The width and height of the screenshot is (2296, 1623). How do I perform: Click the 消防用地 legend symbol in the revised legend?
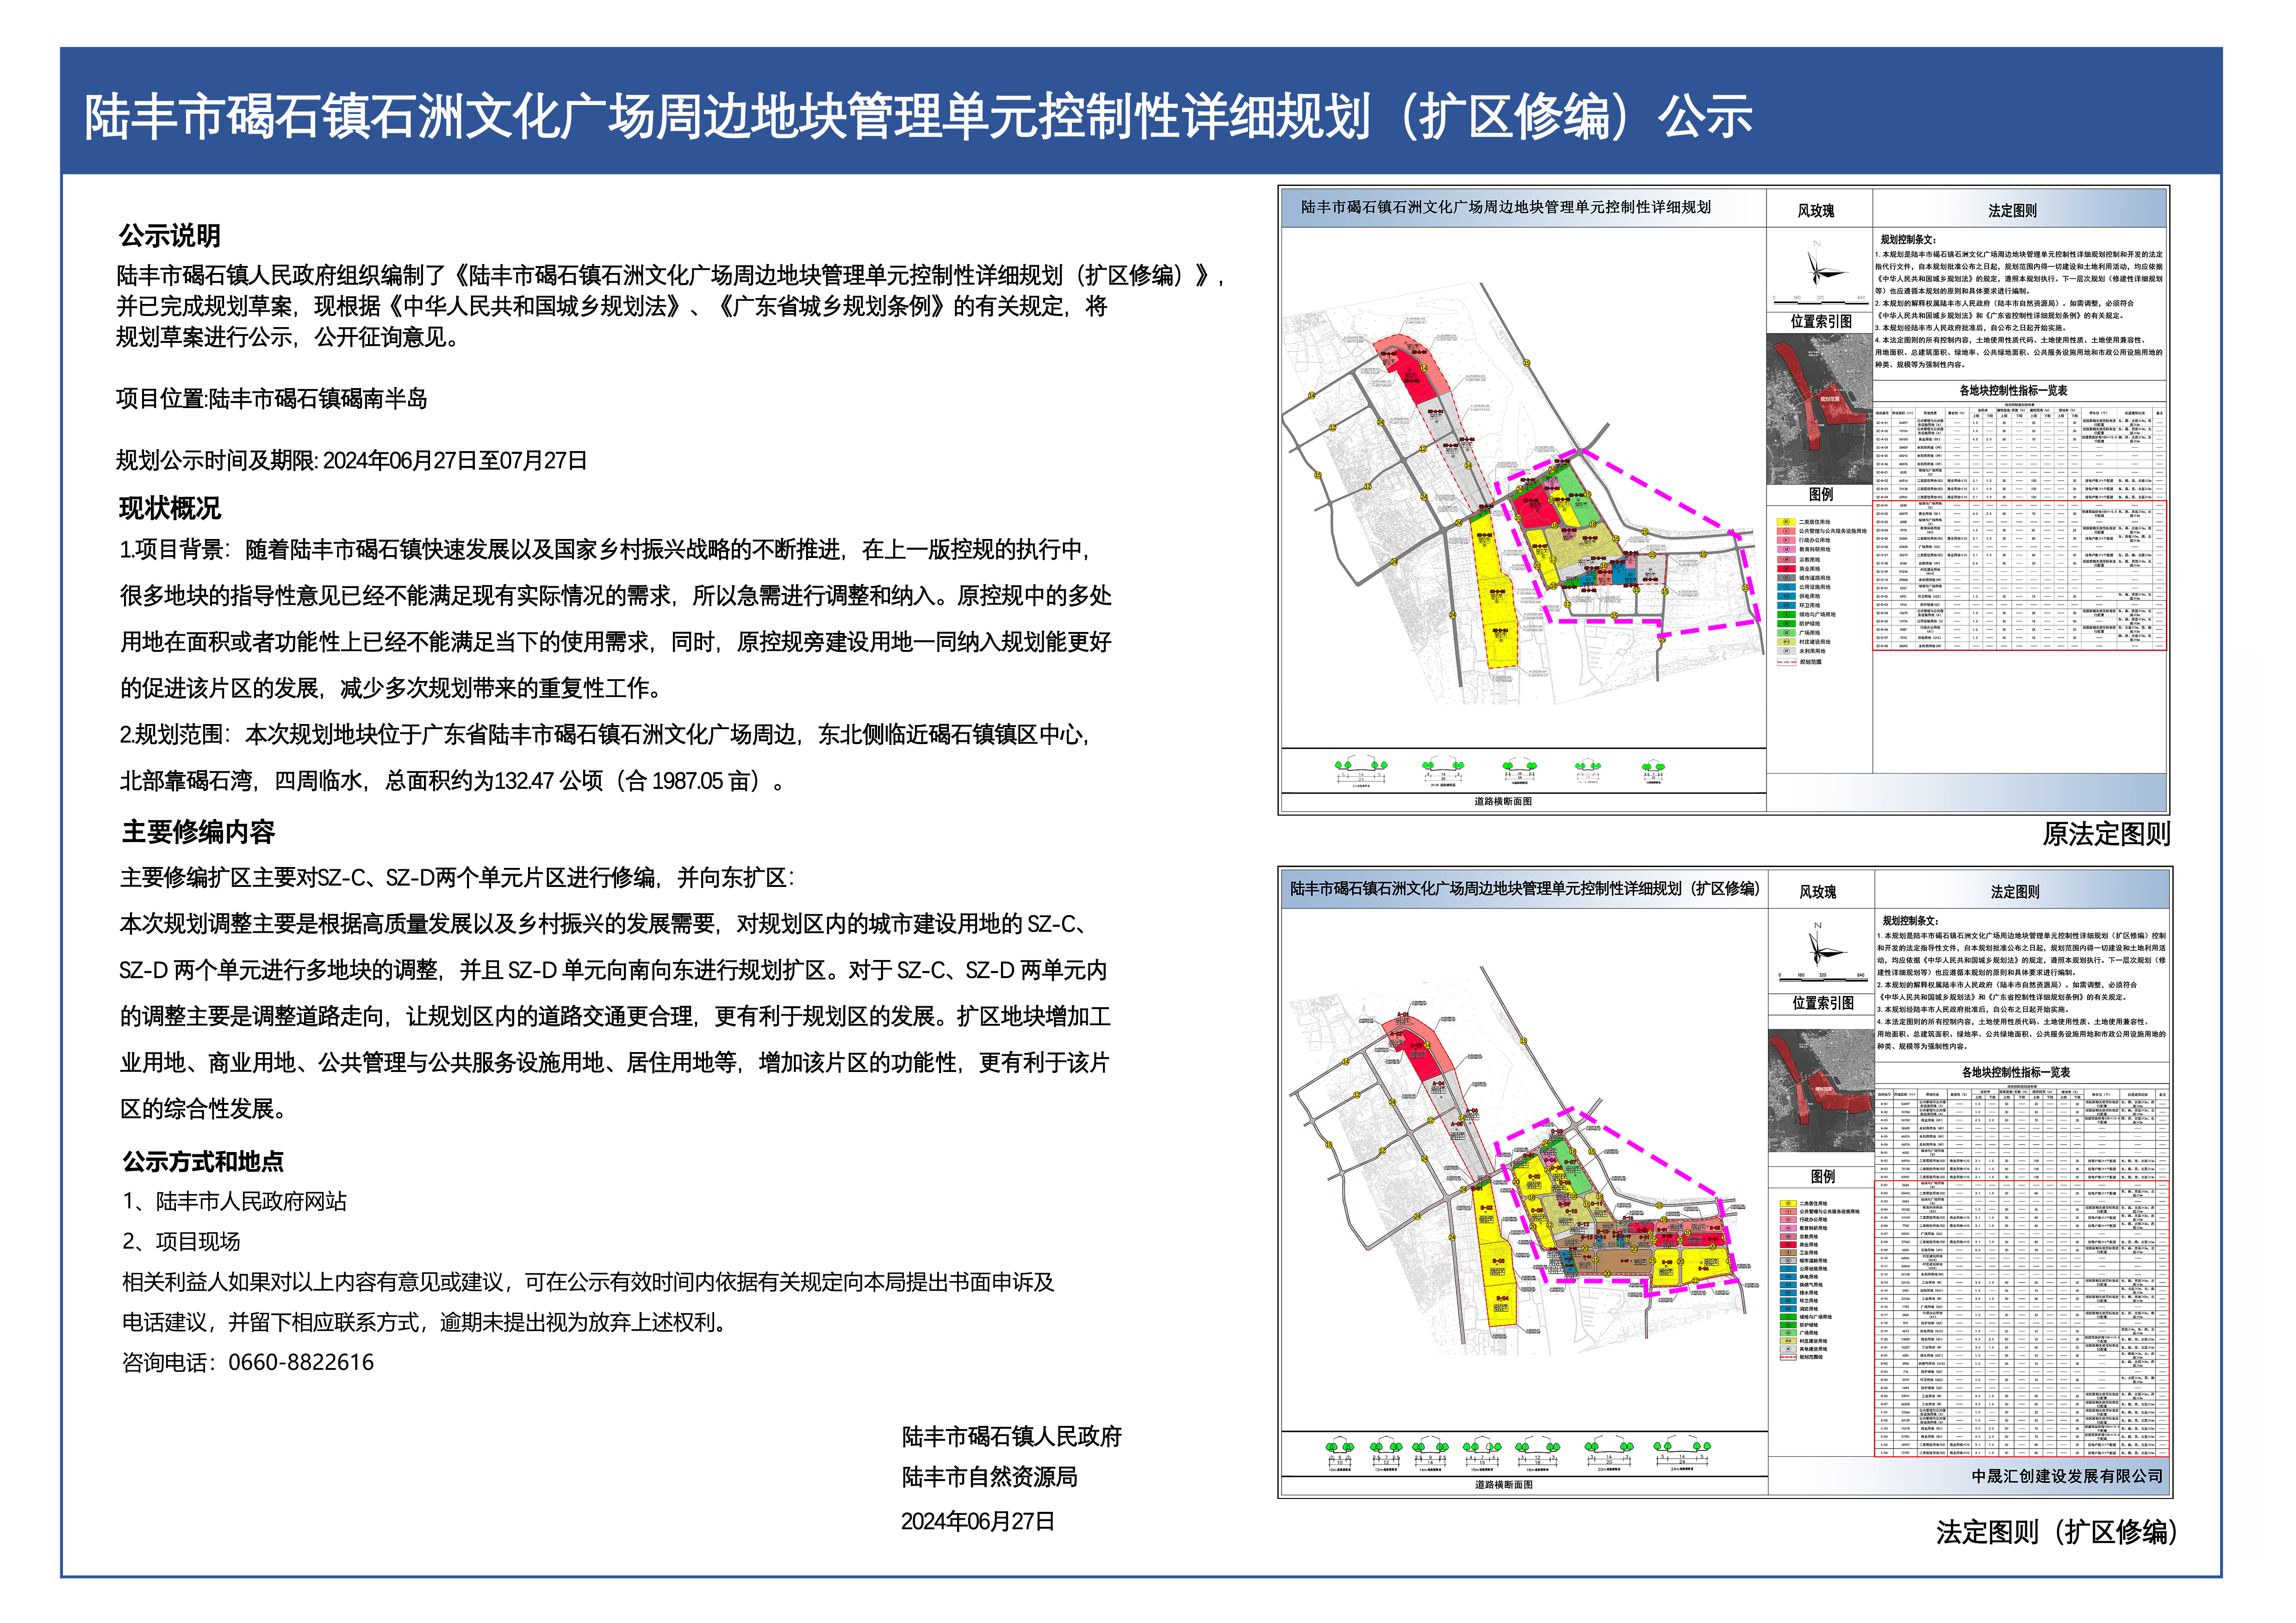coord(1788,1309)
